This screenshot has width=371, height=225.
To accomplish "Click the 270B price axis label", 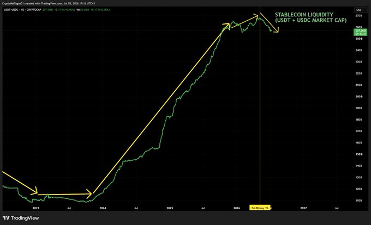I will 358,16.
